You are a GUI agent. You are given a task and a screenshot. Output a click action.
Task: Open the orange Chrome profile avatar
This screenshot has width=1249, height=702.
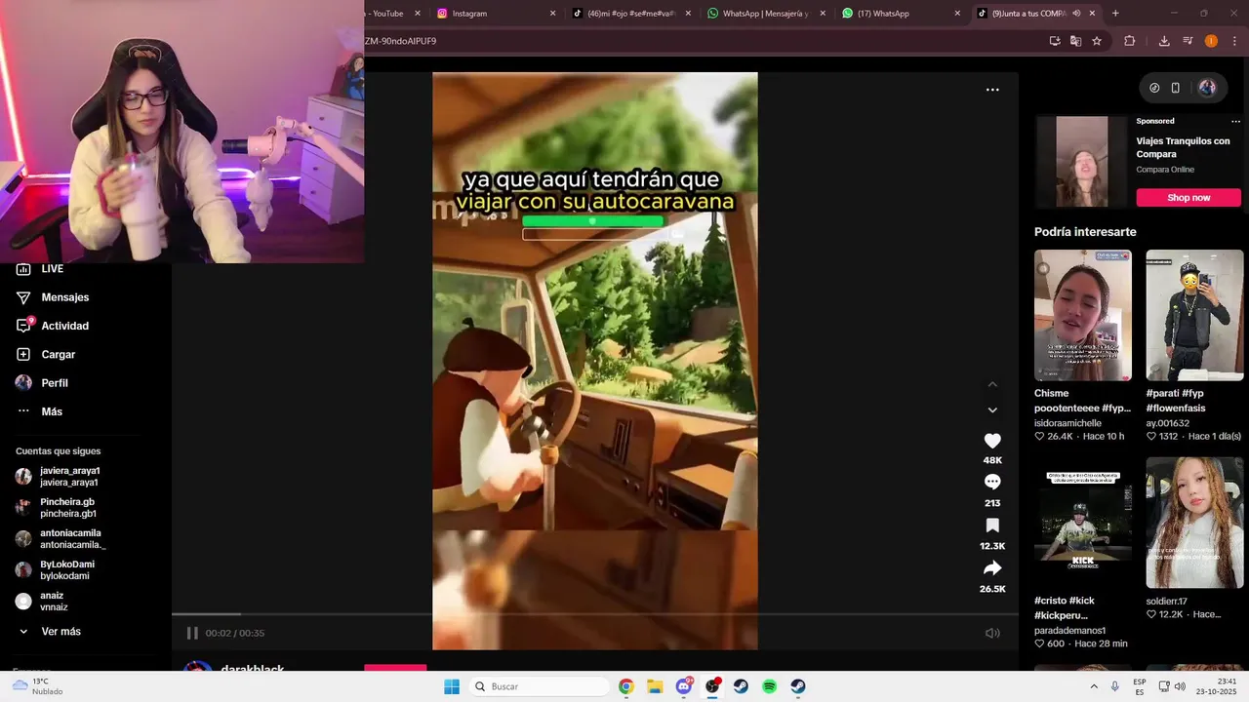pyautogui.click(x=1211, y=41)
